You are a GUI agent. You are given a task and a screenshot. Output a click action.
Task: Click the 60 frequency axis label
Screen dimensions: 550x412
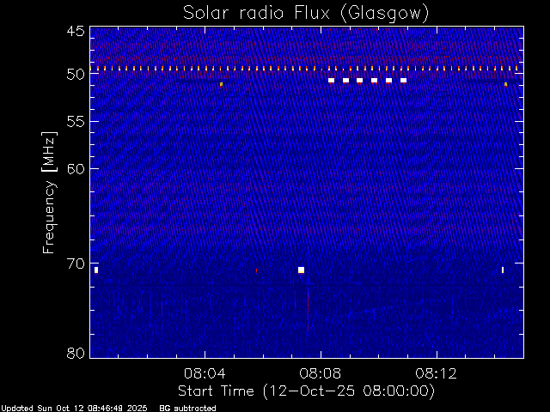click(x=76, y=168)
